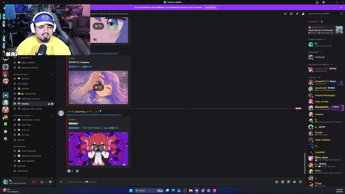Open the 光のほうへ / 音街ウナ title link
345x194 pixels.
pos(80,67)
